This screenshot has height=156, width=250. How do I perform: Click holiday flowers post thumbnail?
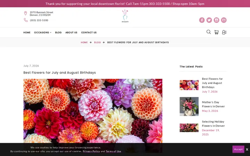point(189,128)
